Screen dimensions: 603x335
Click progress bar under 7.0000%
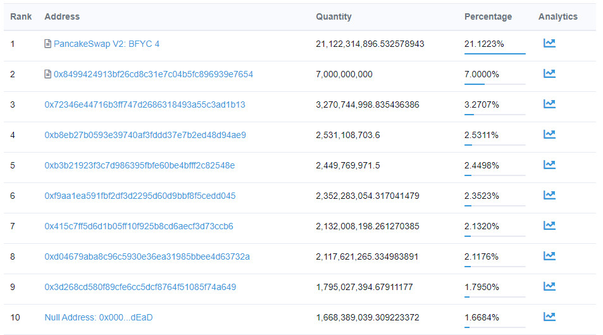pyautogui.click(x=495, y=84)
